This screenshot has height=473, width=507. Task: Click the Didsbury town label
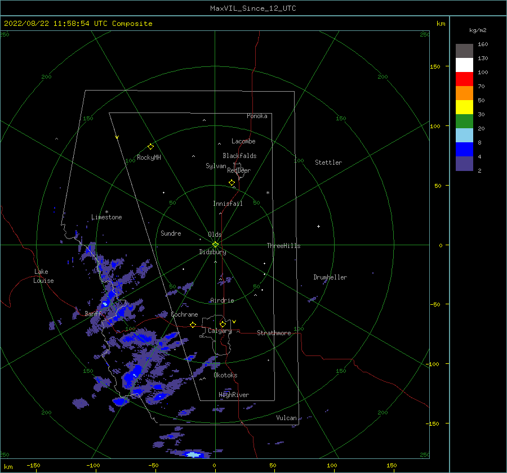click(x=212, y=252)
